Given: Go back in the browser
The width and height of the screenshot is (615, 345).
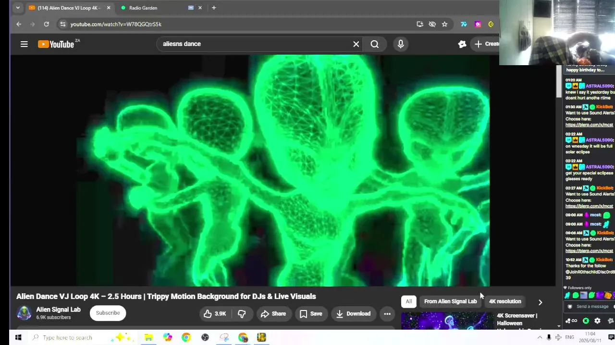Looking at the screenshot, I should tap(19, 24).
